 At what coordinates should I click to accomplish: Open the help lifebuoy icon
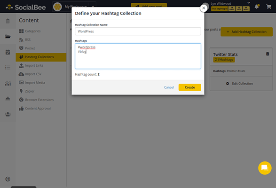click(8, 179)
